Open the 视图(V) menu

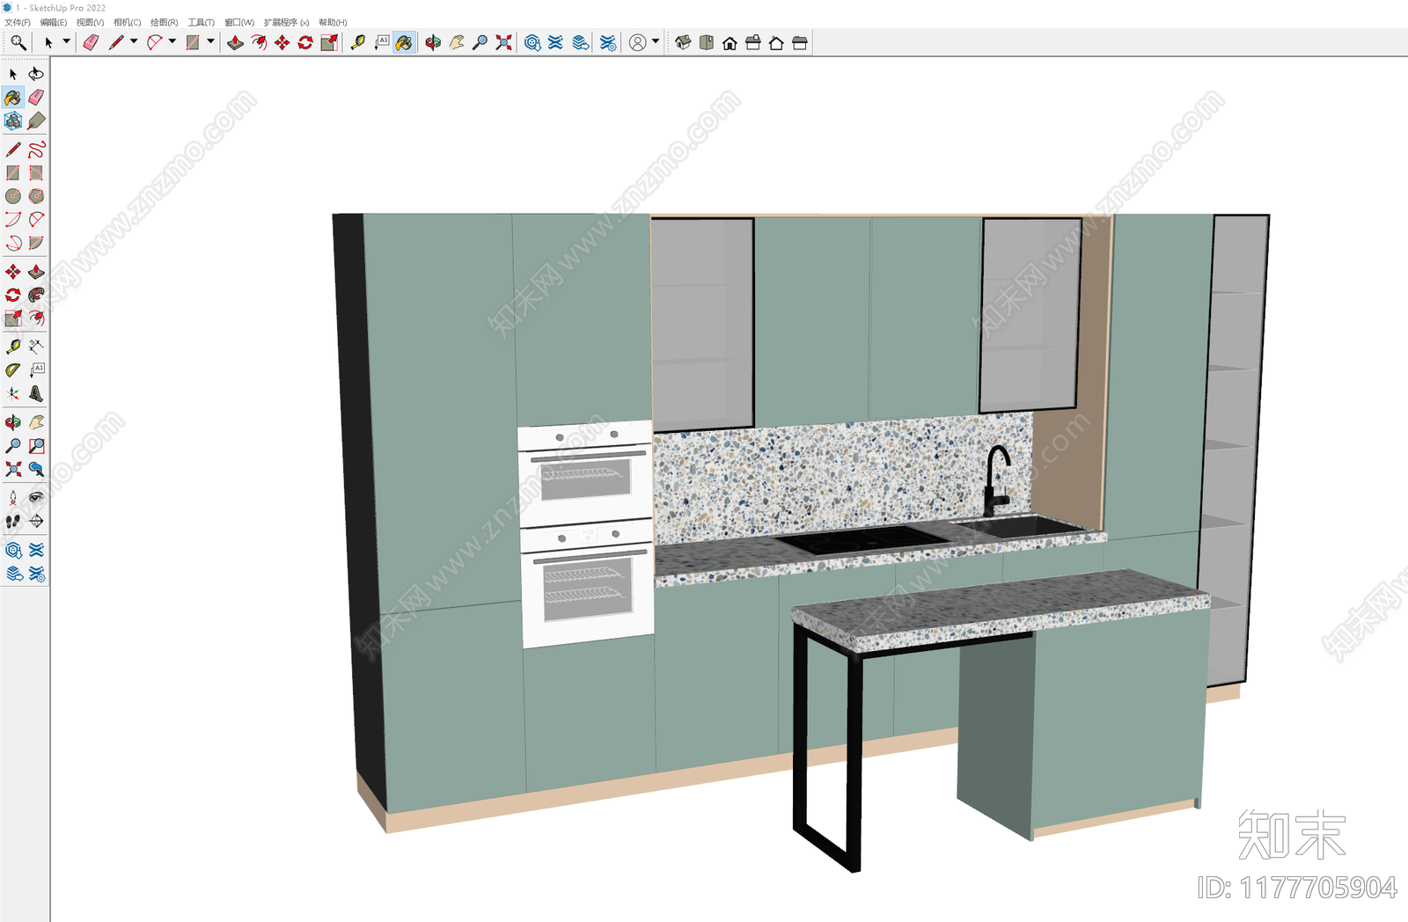(x=90, y=22)
